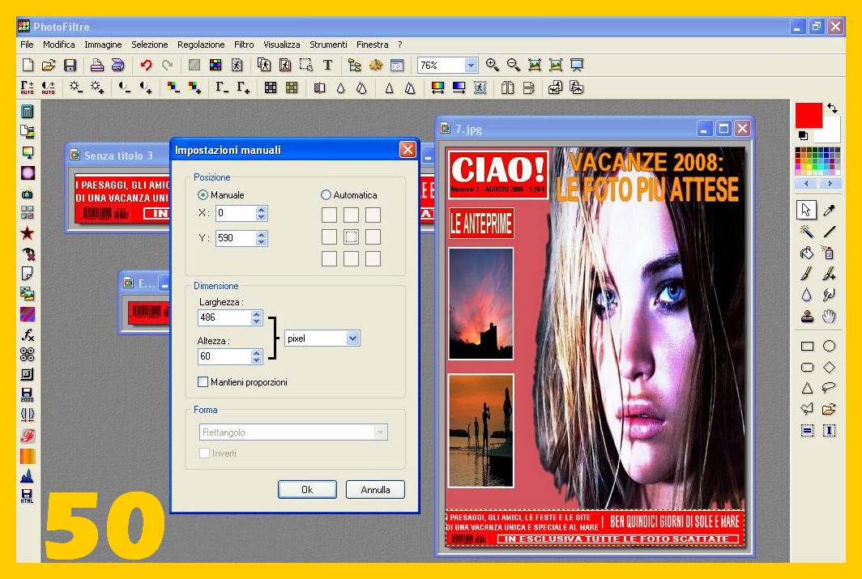Select the Text tool in toolbar

click(328, 66)
